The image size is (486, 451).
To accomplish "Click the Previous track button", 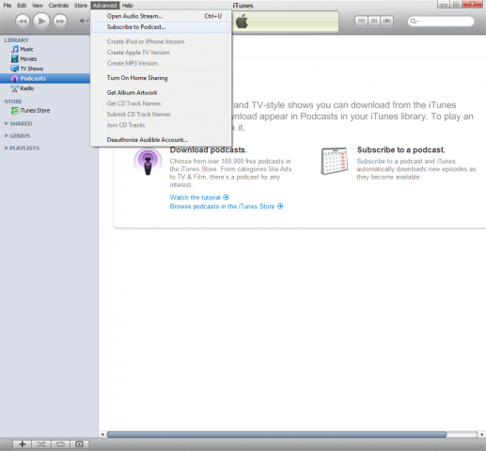I will pyautogui.click(x=23, y=22).
